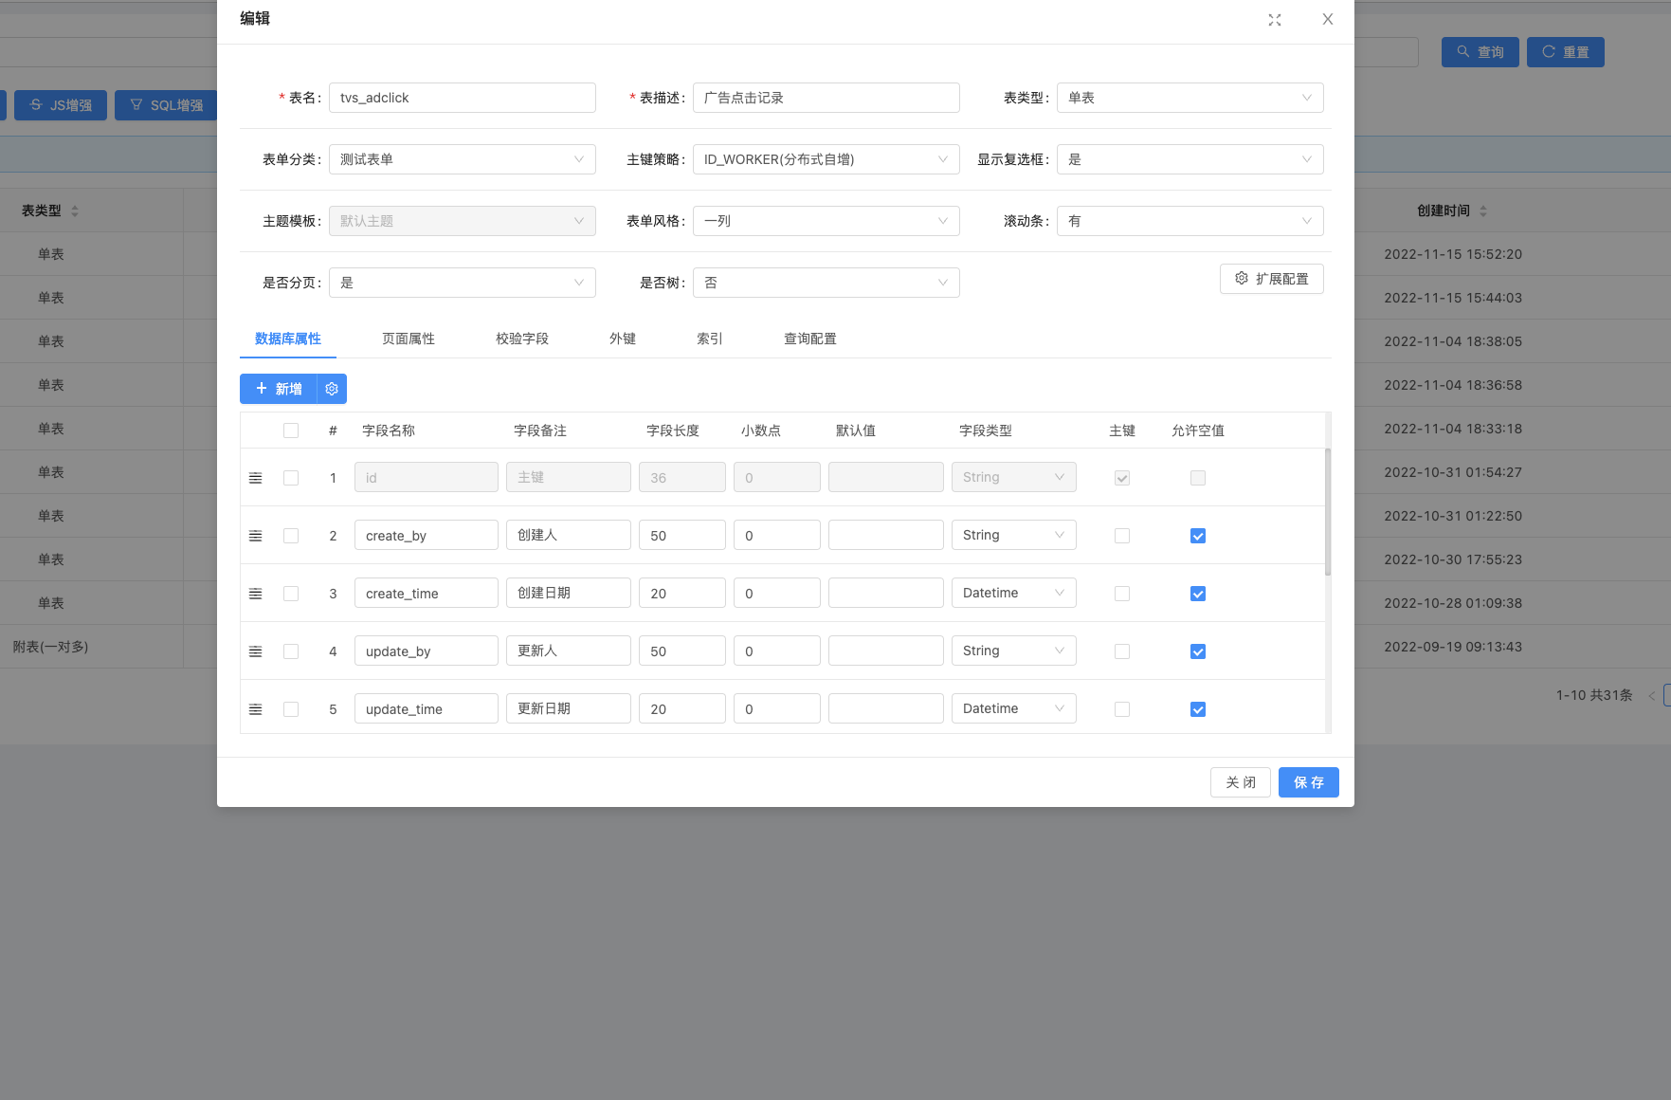
Task: Click the drag handle icon for create_by row
Action: pyautogui.click(x=255, y=536)
